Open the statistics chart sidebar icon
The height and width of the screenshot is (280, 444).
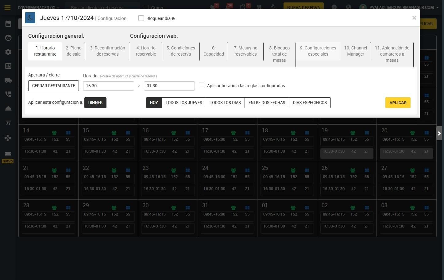tap(8, 66)
